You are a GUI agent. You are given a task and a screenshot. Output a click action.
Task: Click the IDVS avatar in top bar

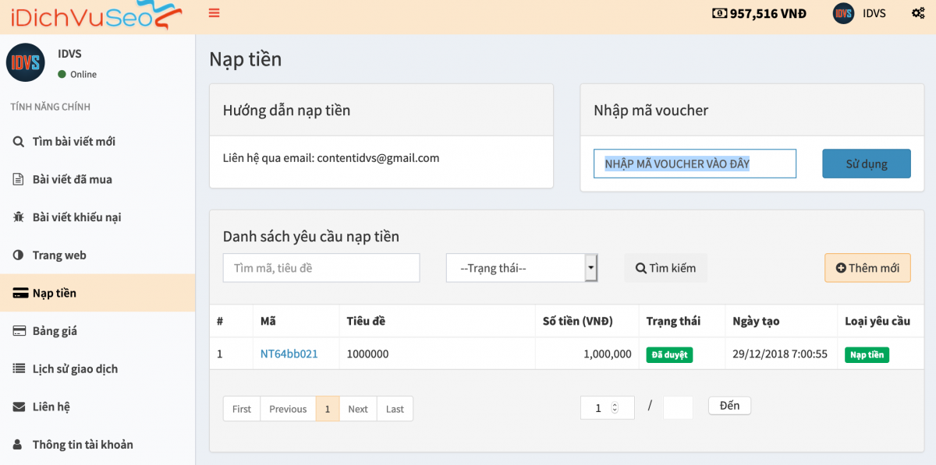tap(843, 13)
